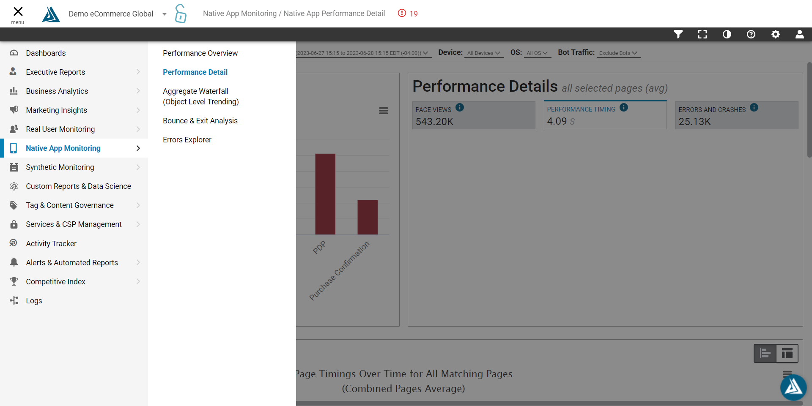Open Errors Explorer submenu link
The width and height of the screenshot is (812, 406).
[187, 140]
